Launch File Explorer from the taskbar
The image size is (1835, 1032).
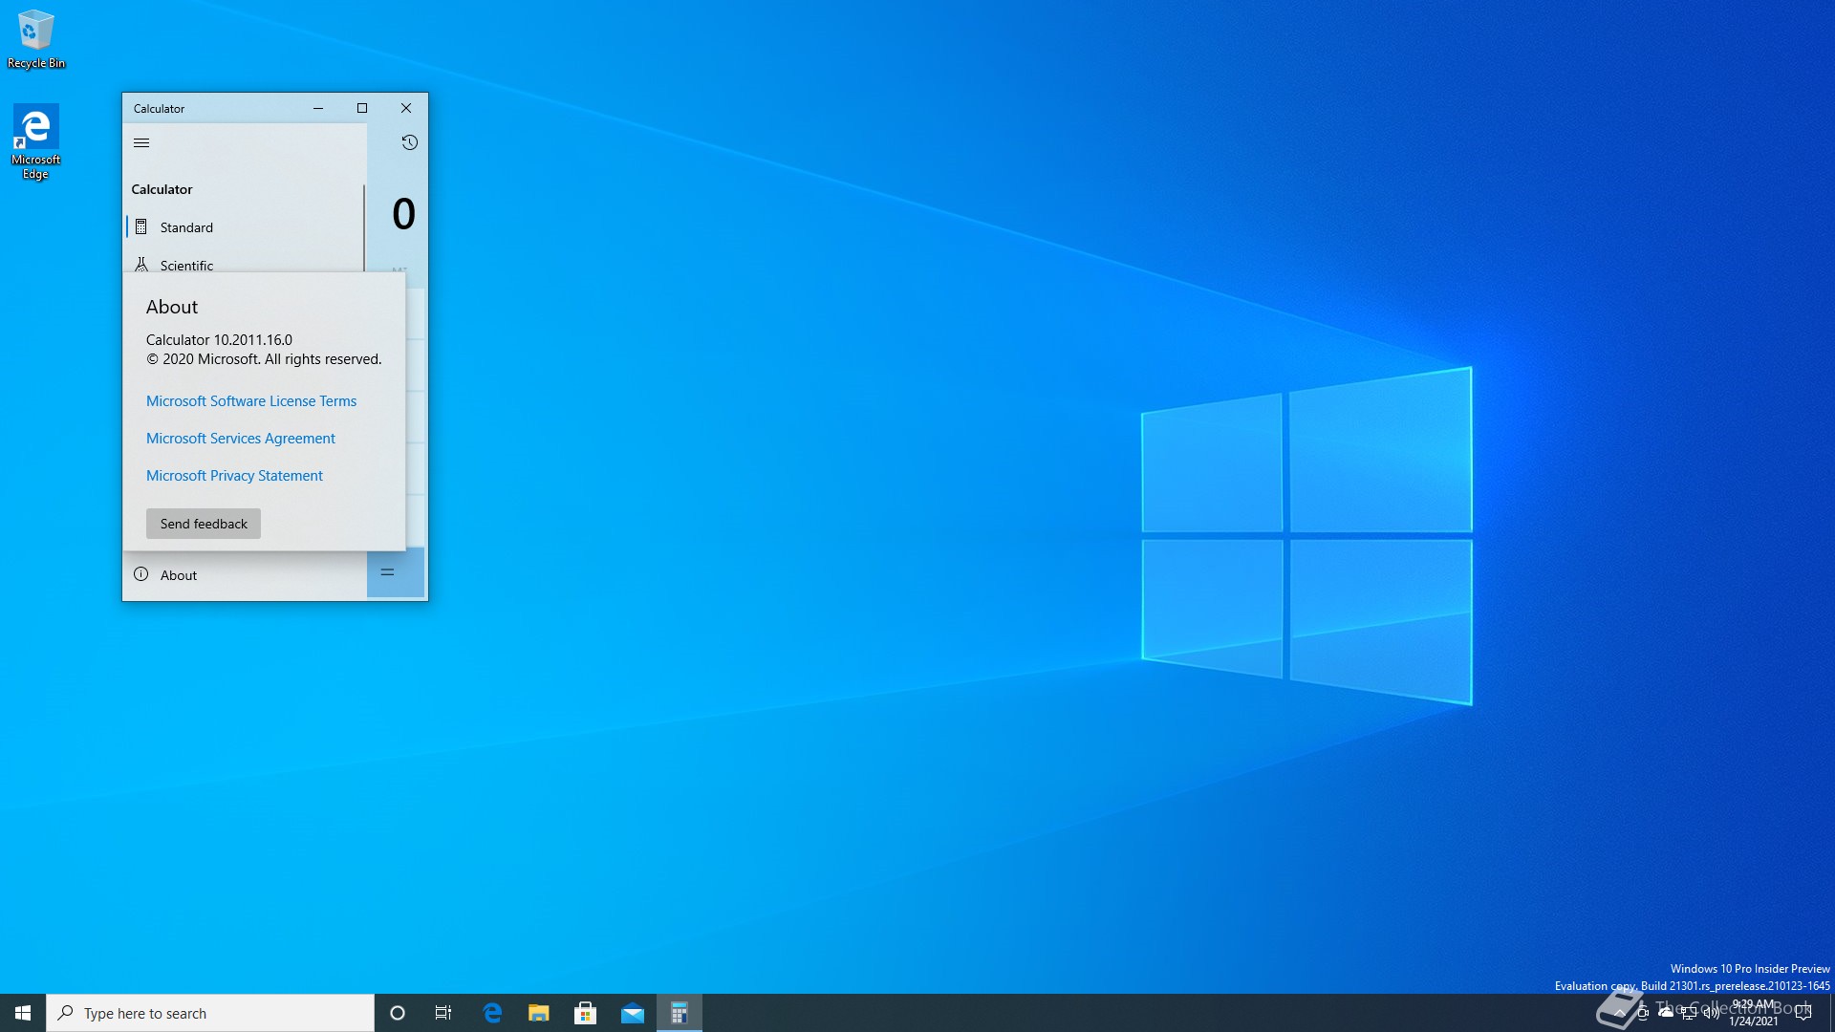click(538, 1013)
